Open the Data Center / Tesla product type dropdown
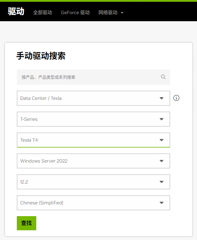The height and width of the screenshot is (240, 197). (88, 98)
